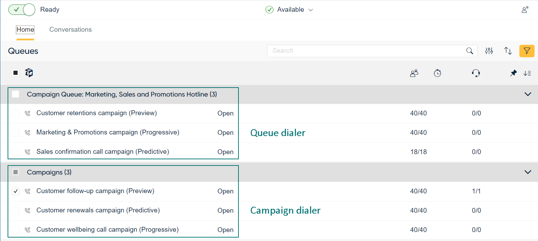Select the Home tab
538x241 pixels.
pos(25,30)
